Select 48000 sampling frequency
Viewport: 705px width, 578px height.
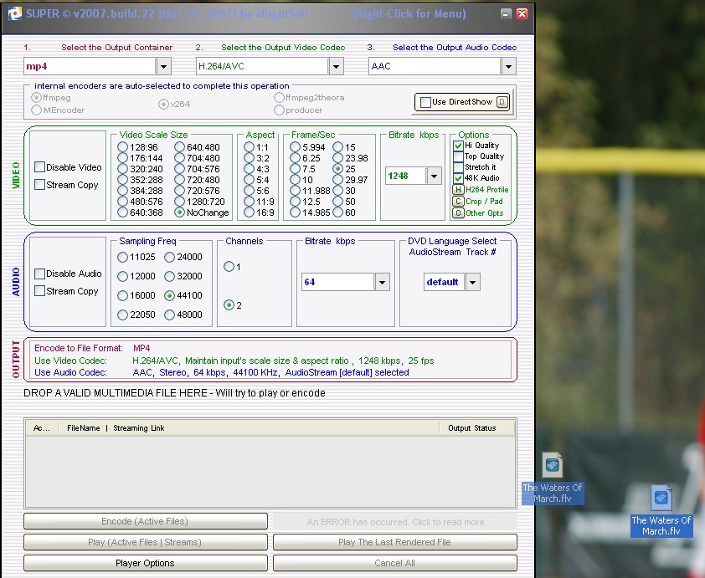coord(169,315)
